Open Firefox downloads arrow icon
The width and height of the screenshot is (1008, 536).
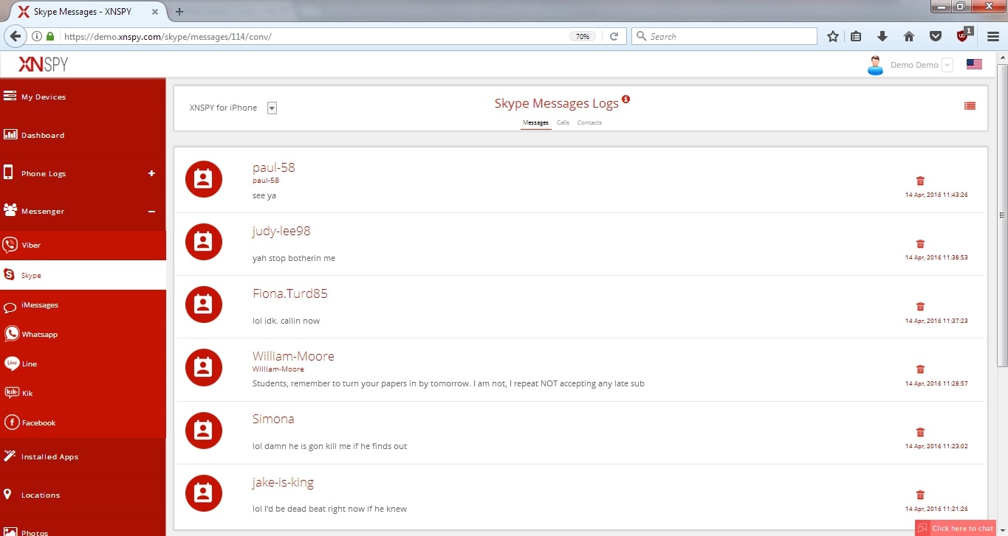coord(882,36)
